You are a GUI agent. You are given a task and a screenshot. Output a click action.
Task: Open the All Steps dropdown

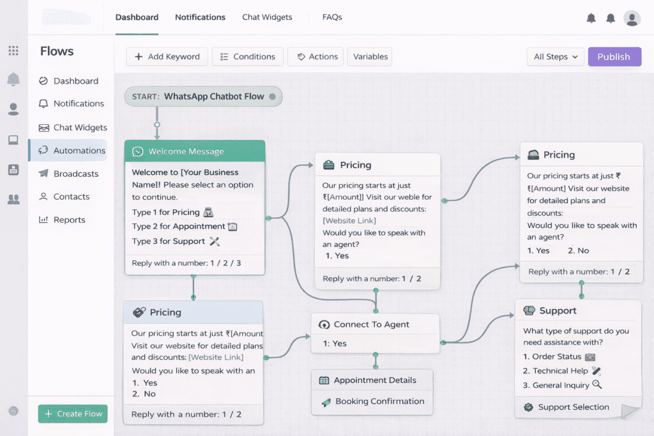click(x=555, y=57)
